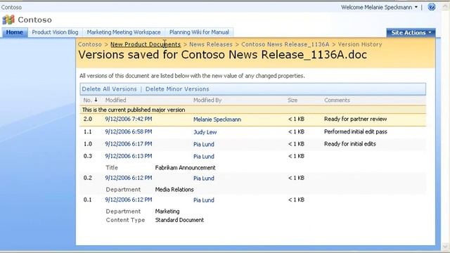Open the Planning Wiki for Manual tab
The width and height of the screenshot is (450, 253).
199,32
